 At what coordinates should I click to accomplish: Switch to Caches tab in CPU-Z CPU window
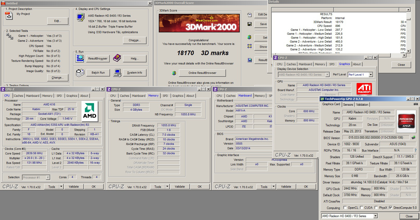19,96
